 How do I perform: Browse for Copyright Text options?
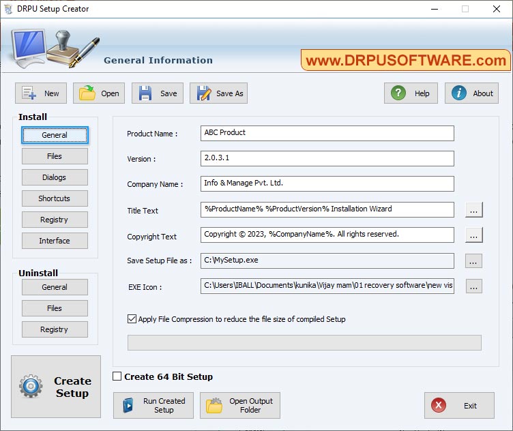tap(473, 235)
